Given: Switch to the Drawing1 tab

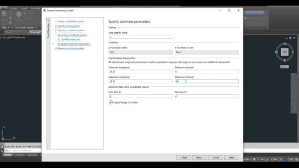Looking at the screenshot, I should 36,32.
